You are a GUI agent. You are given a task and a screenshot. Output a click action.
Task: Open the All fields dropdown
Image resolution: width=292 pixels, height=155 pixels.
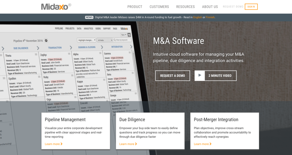(x=105, y=40)
